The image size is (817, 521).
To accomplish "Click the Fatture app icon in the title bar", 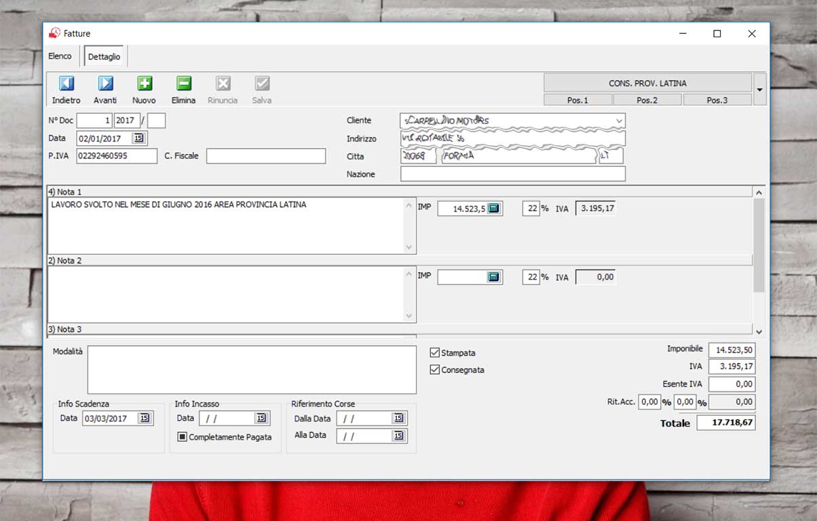I will 54,33.
